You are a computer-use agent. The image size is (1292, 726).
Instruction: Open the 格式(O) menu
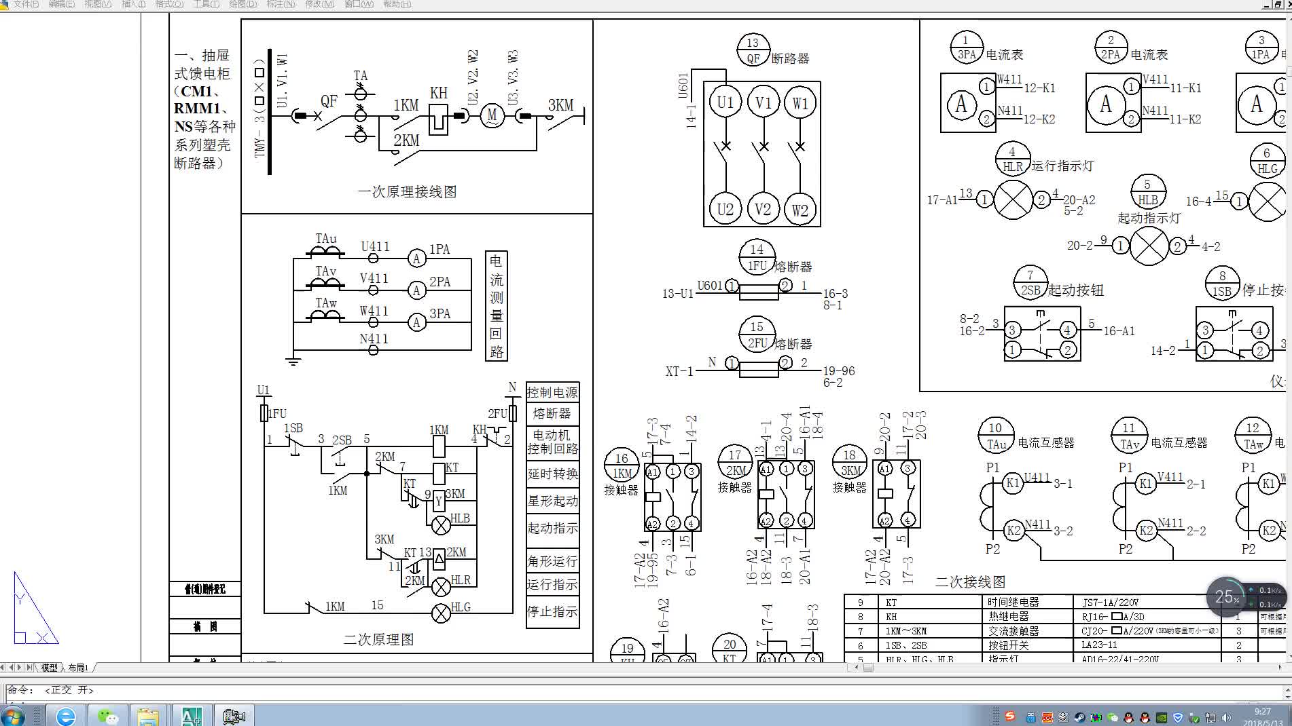coord(169,4)
